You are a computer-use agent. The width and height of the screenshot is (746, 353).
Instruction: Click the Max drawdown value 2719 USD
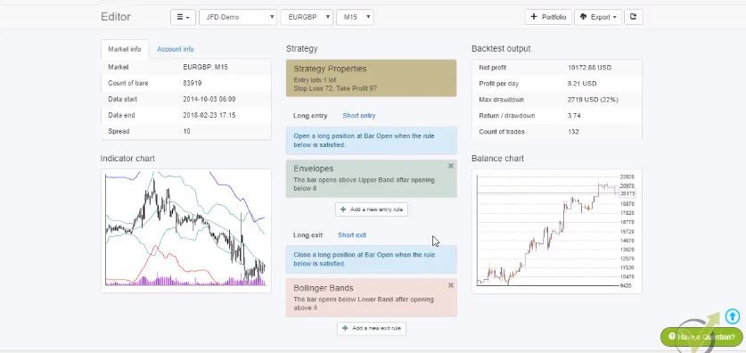[593, 100]
